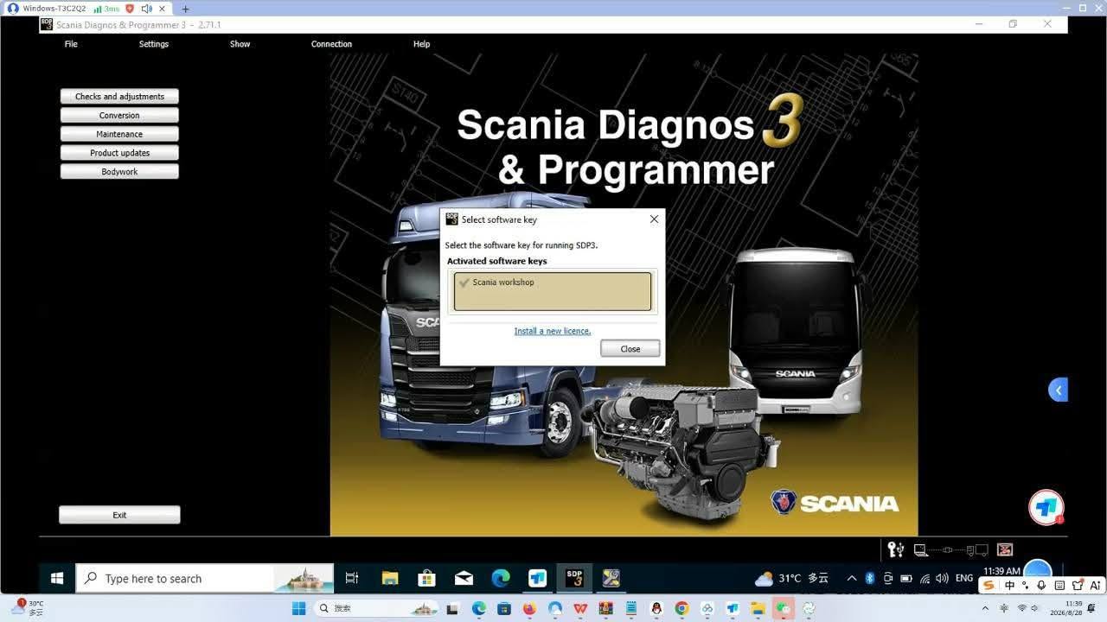Click the Type here to search box
This screenshot has width=1107, height=622.
[x=205, y=578]
